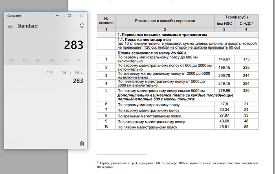Viewport: 275px width, 174px height.
Task: Click the '№ позиции' column header
Action: 106,21
